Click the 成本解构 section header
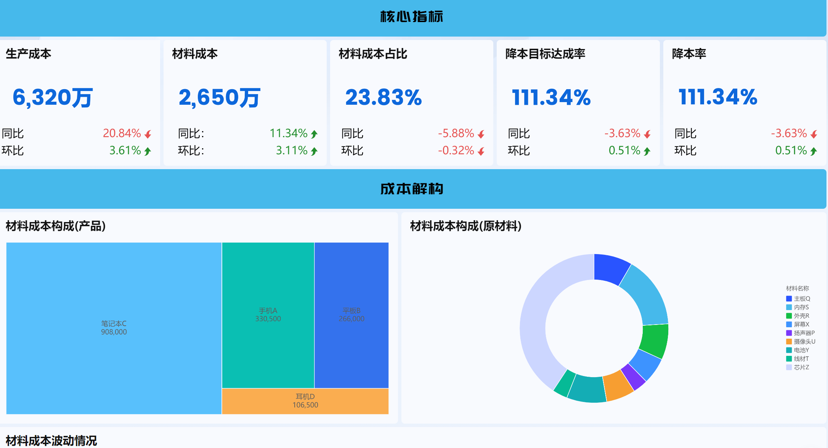This screenshot has height=448, width=828. point(412,189)
